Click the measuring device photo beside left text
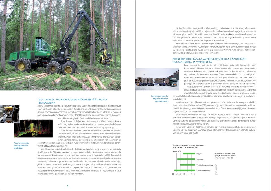 10,114
